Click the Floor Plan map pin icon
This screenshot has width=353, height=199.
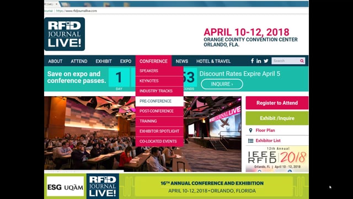coord(250,130)
